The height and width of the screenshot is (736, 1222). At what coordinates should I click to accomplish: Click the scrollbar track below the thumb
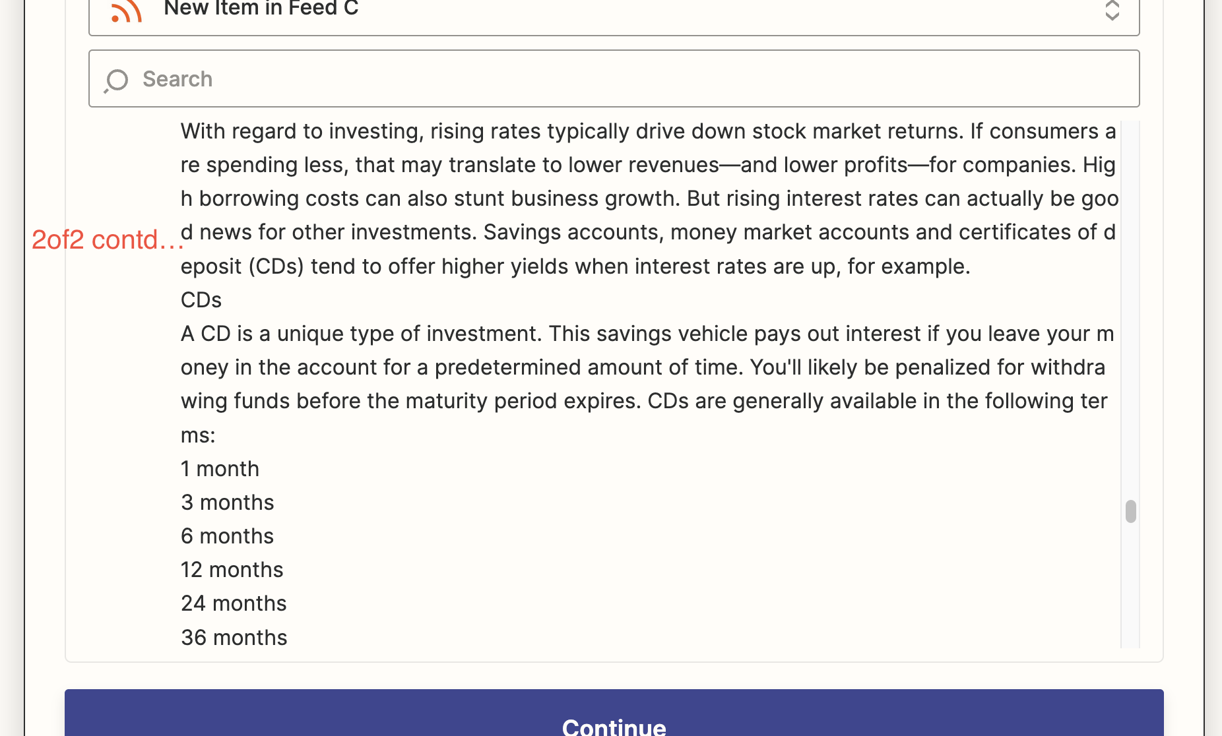point(1131,586)
